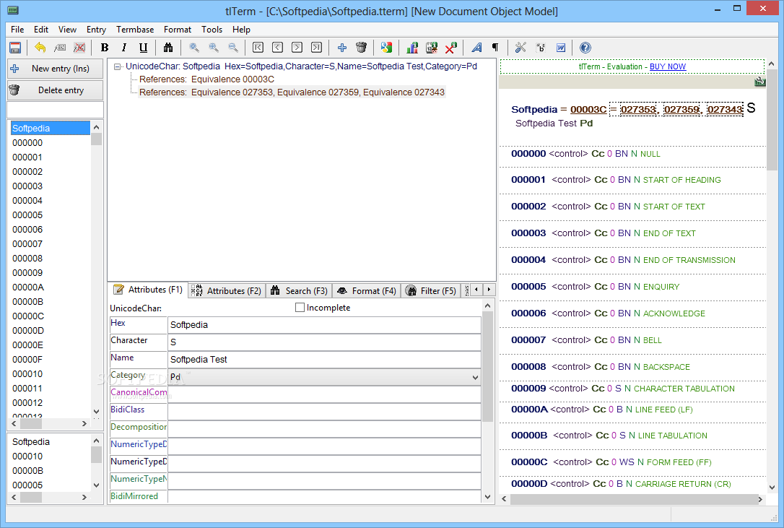Click the Google search toolbar icon
The image size is (784, 528).
(x=386, y=48)
